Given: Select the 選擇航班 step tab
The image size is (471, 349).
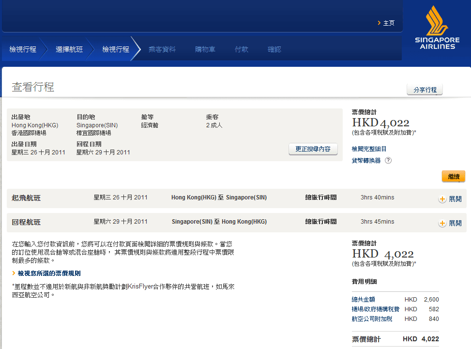Looking at the screenshot, I should click(69, 49).
